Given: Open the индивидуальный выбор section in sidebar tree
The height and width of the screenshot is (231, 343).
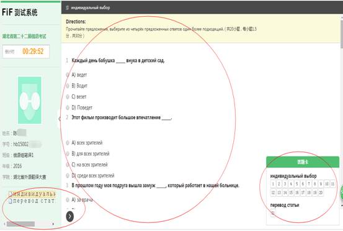Looking at the screenshot, I should point(34,194).
